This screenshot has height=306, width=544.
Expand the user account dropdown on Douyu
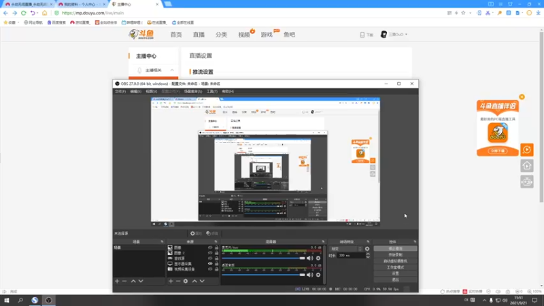[406, 35]
